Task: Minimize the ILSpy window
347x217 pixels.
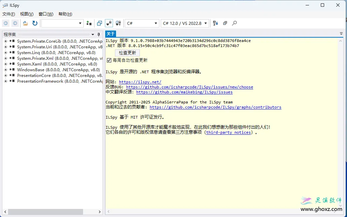Action: pos(307,5)
